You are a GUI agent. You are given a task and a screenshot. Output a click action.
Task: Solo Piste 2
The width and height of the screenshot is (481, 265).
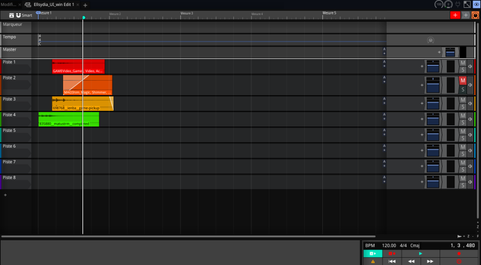462,90
